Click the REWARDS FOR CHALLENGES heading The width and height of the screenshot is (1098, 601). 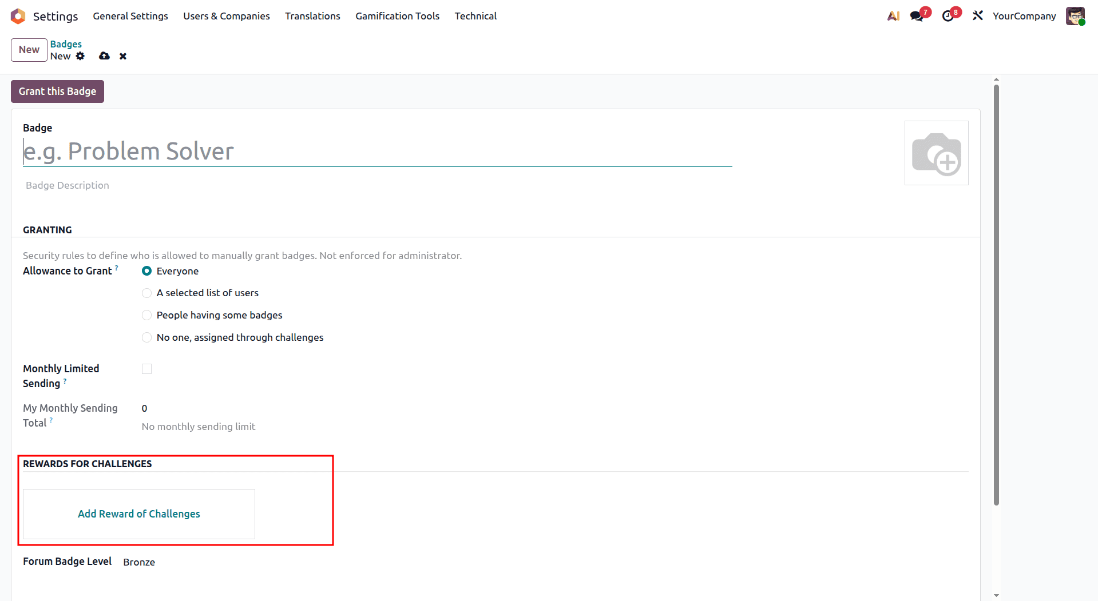[x=88, y=464]
